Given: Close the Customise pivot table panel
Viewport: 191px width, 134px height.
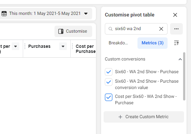Looking at the screenshot, I should coord(175,15).
